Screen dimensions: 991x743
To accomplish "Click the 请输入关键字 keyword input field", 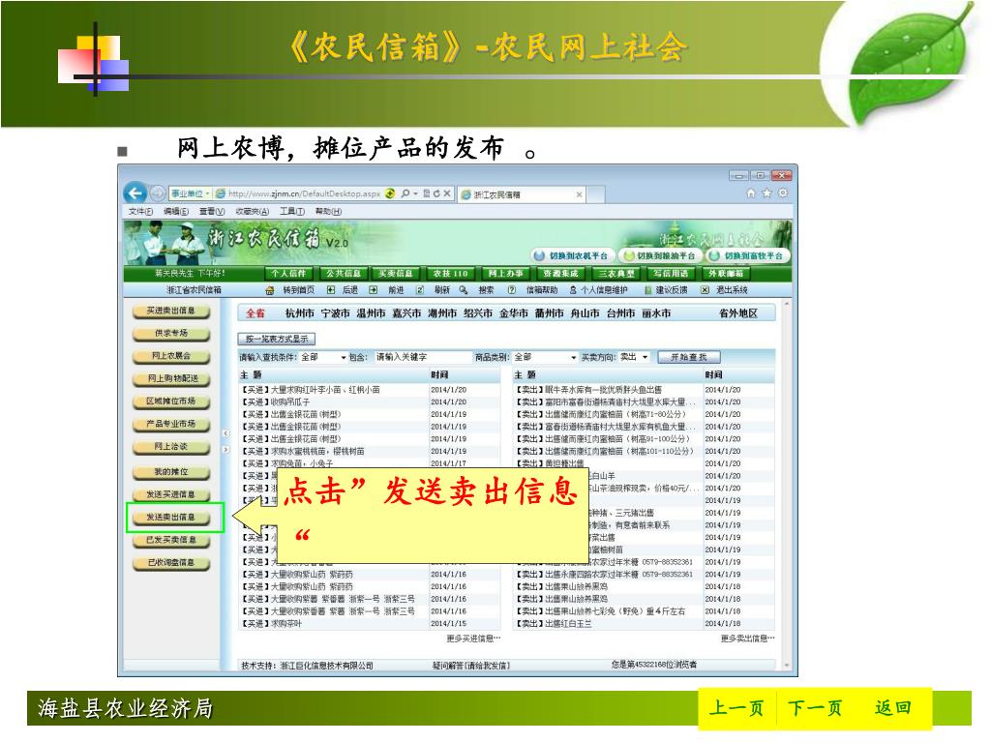I will tap(424, 358).
